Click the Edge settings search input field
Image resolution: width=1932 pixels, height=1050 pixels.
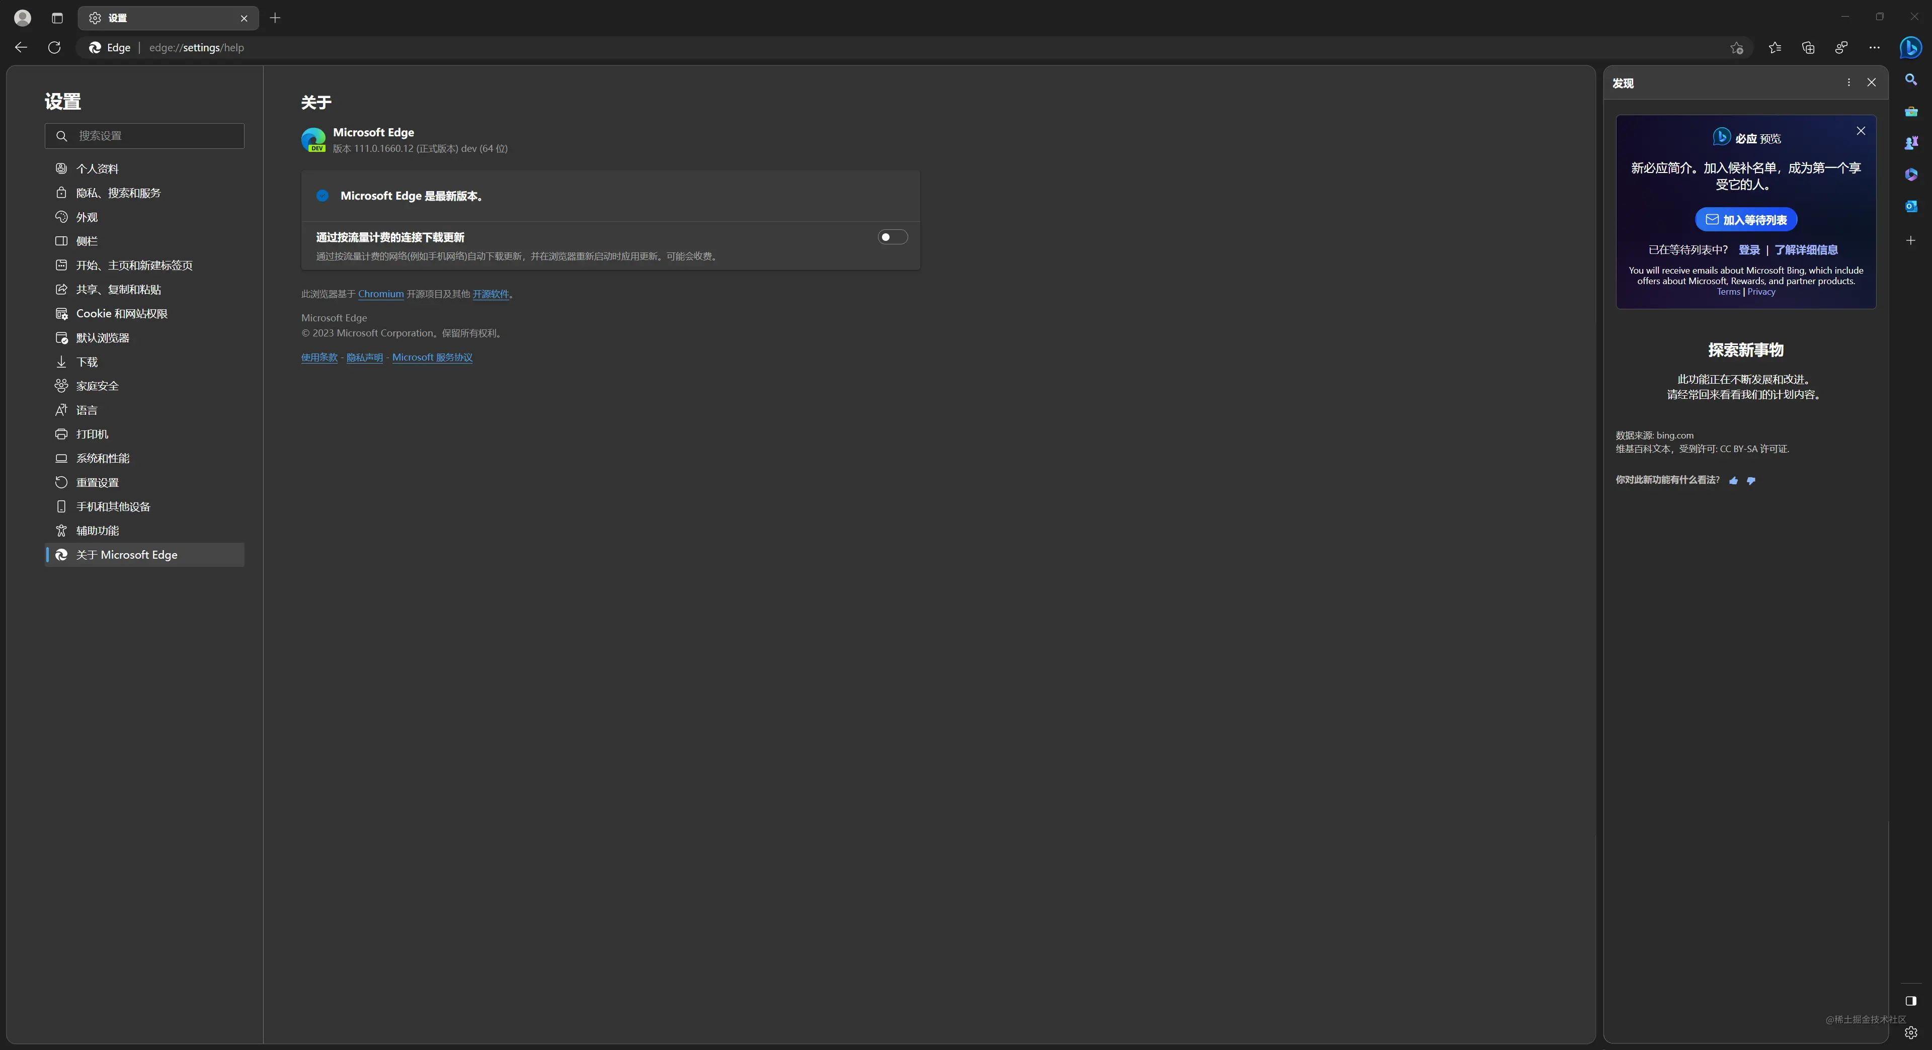(x=145, y=134)
